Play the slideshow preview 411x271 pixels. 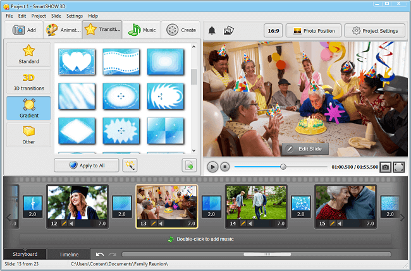[x=212, y=167]
